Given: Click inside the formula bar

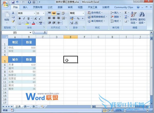Looking at the screenshot, I should click(x=98, y=33).
